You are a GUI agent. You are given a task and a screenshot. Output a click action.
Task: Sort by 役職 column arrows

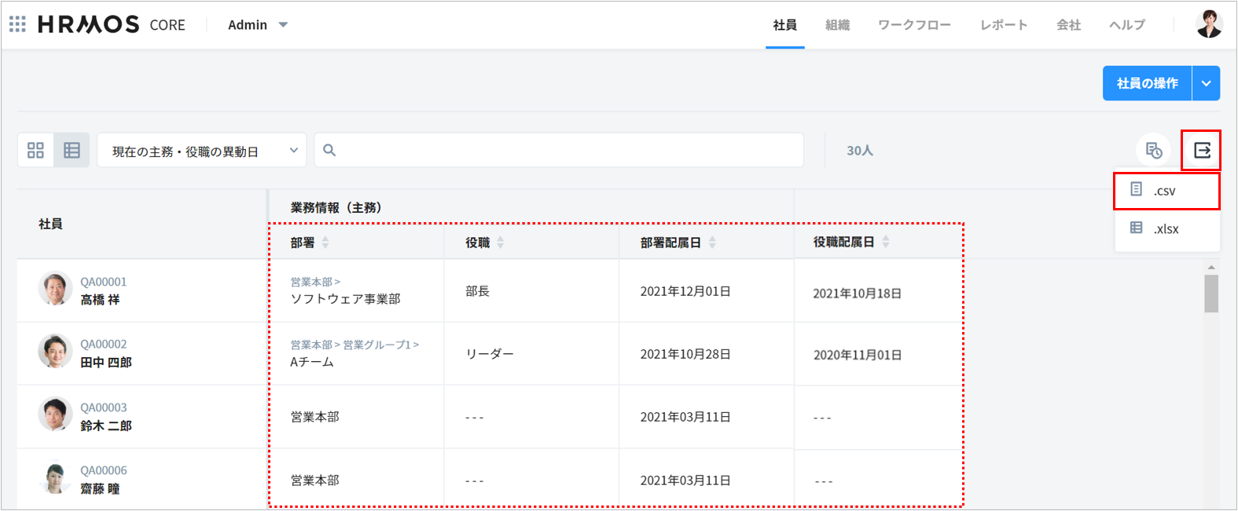pyautogui.click(x=501, y=243)
